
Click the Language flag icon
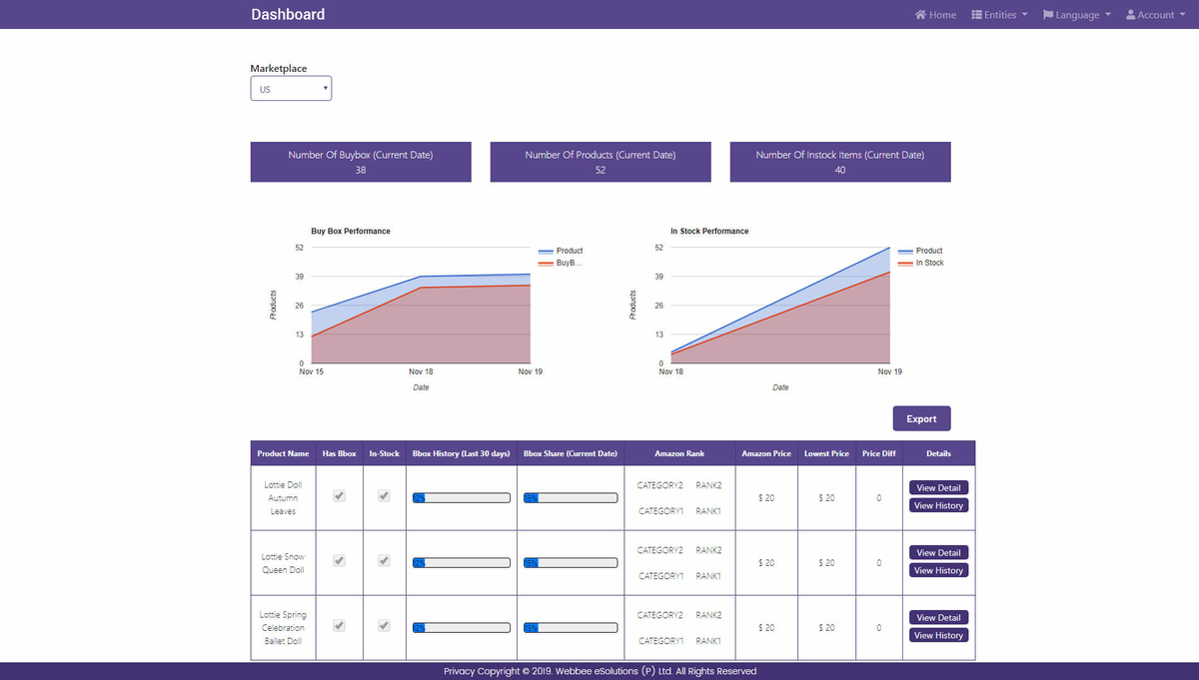(1048, 15)
